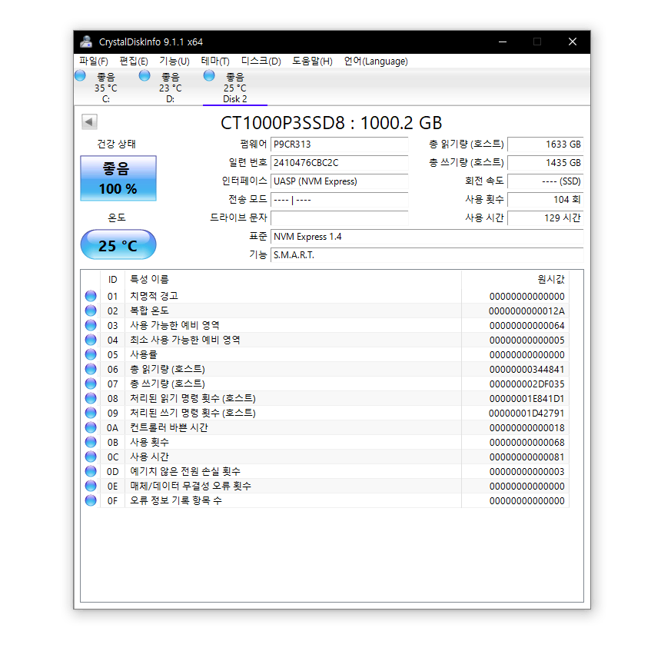Minimize the CrystalDiskInfo window

[x=503, y=42]
